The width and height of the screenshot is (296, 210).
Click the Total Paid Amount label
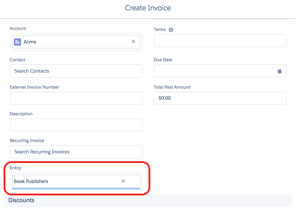[172, 87]
